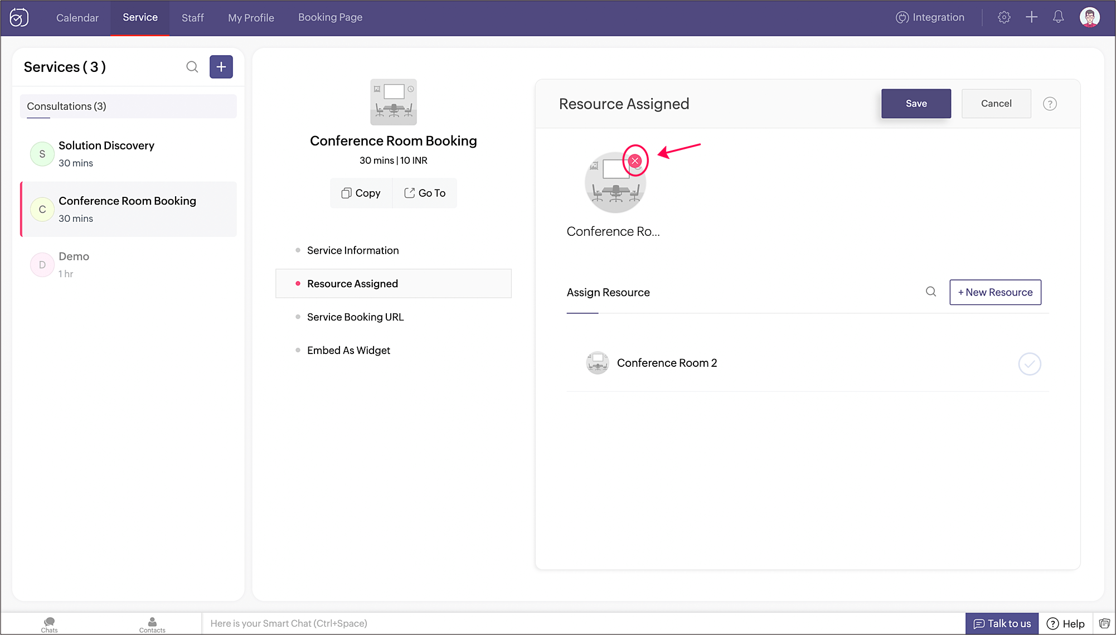The width and height of the screenshot is (1116, 635).
Task: Click the Solution Discovery avatar S
Action: click(x=42, y=154)
